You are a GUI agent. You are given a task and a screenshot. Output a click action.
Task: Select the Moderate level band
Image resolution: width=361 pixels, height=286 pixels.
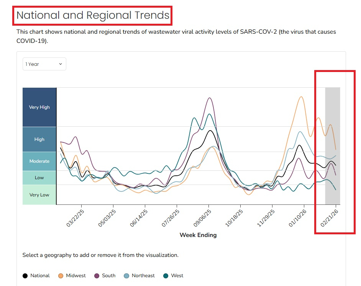(x=39, y=161)
